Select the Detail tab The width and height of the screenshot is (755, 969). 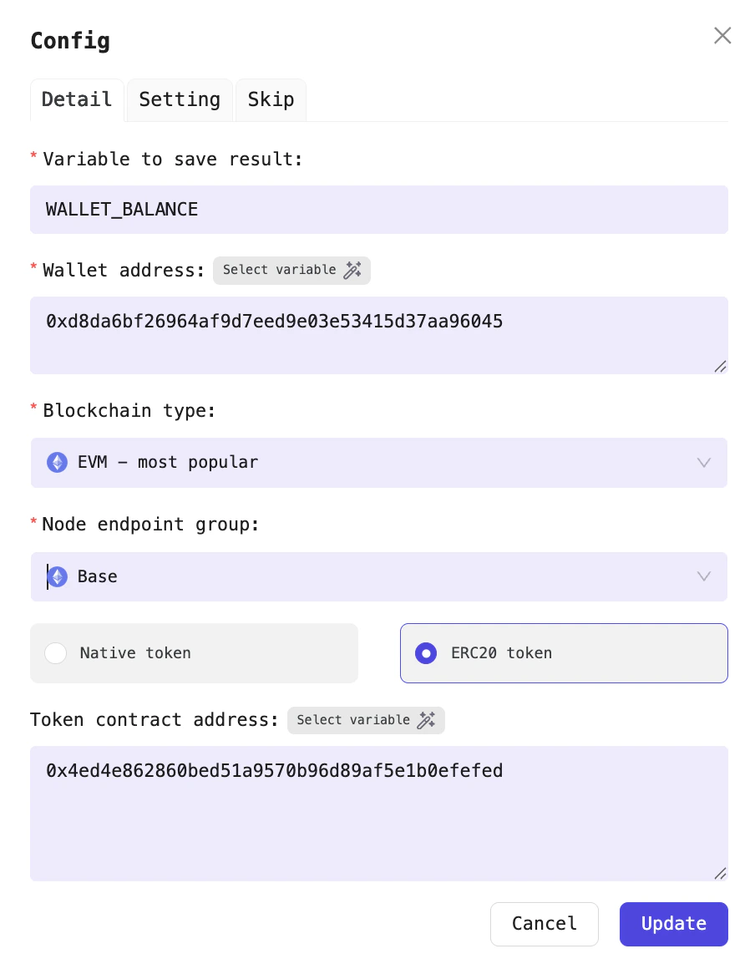pyautogui.click(x=77, y=99)
